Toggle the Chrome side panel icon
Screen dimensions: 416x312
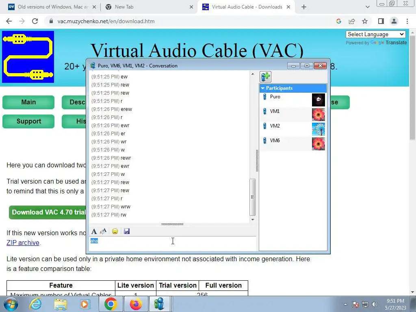pos(381,21)
